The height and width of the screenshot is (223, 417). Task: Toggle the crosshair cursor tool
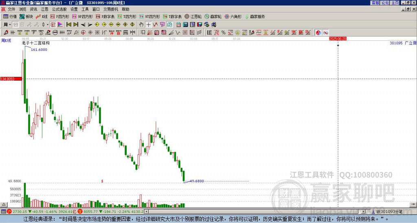point(148,24)
